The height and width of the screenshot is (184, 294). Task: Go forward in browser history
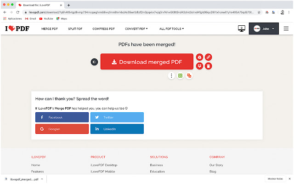click(11, 12)
